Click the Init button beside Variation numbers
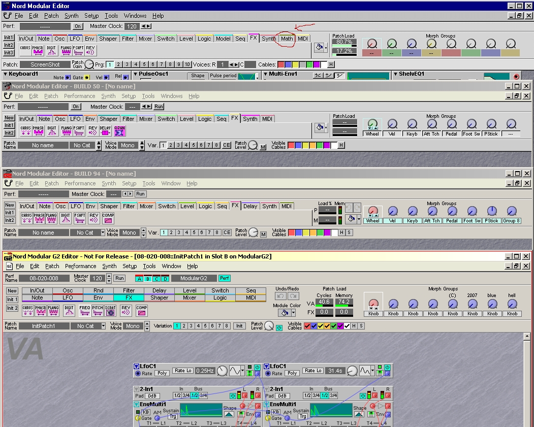This screenshot has height=427, width=534. (239, 326)
